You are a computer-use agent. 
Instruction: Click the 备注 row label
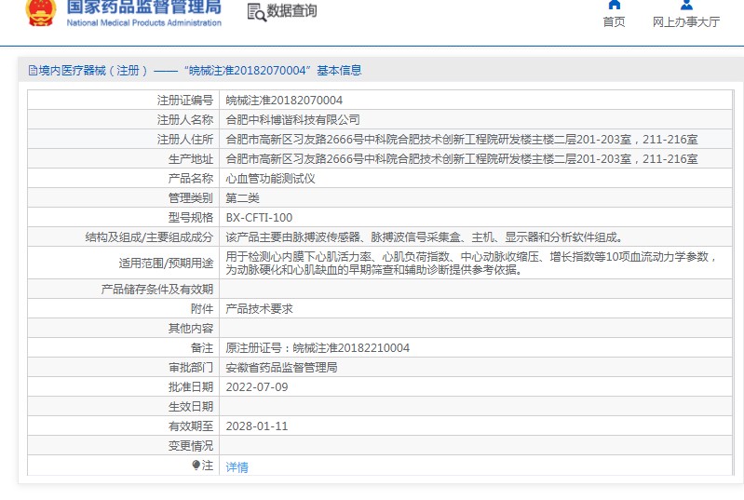click(x=202, y=347)
